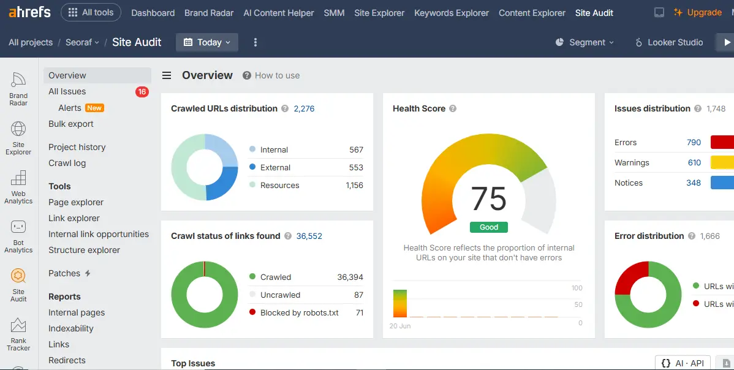Click help icon next to Health Score
Image resolution: width=734 pixels, height=370 pixels.
(453, 108)
